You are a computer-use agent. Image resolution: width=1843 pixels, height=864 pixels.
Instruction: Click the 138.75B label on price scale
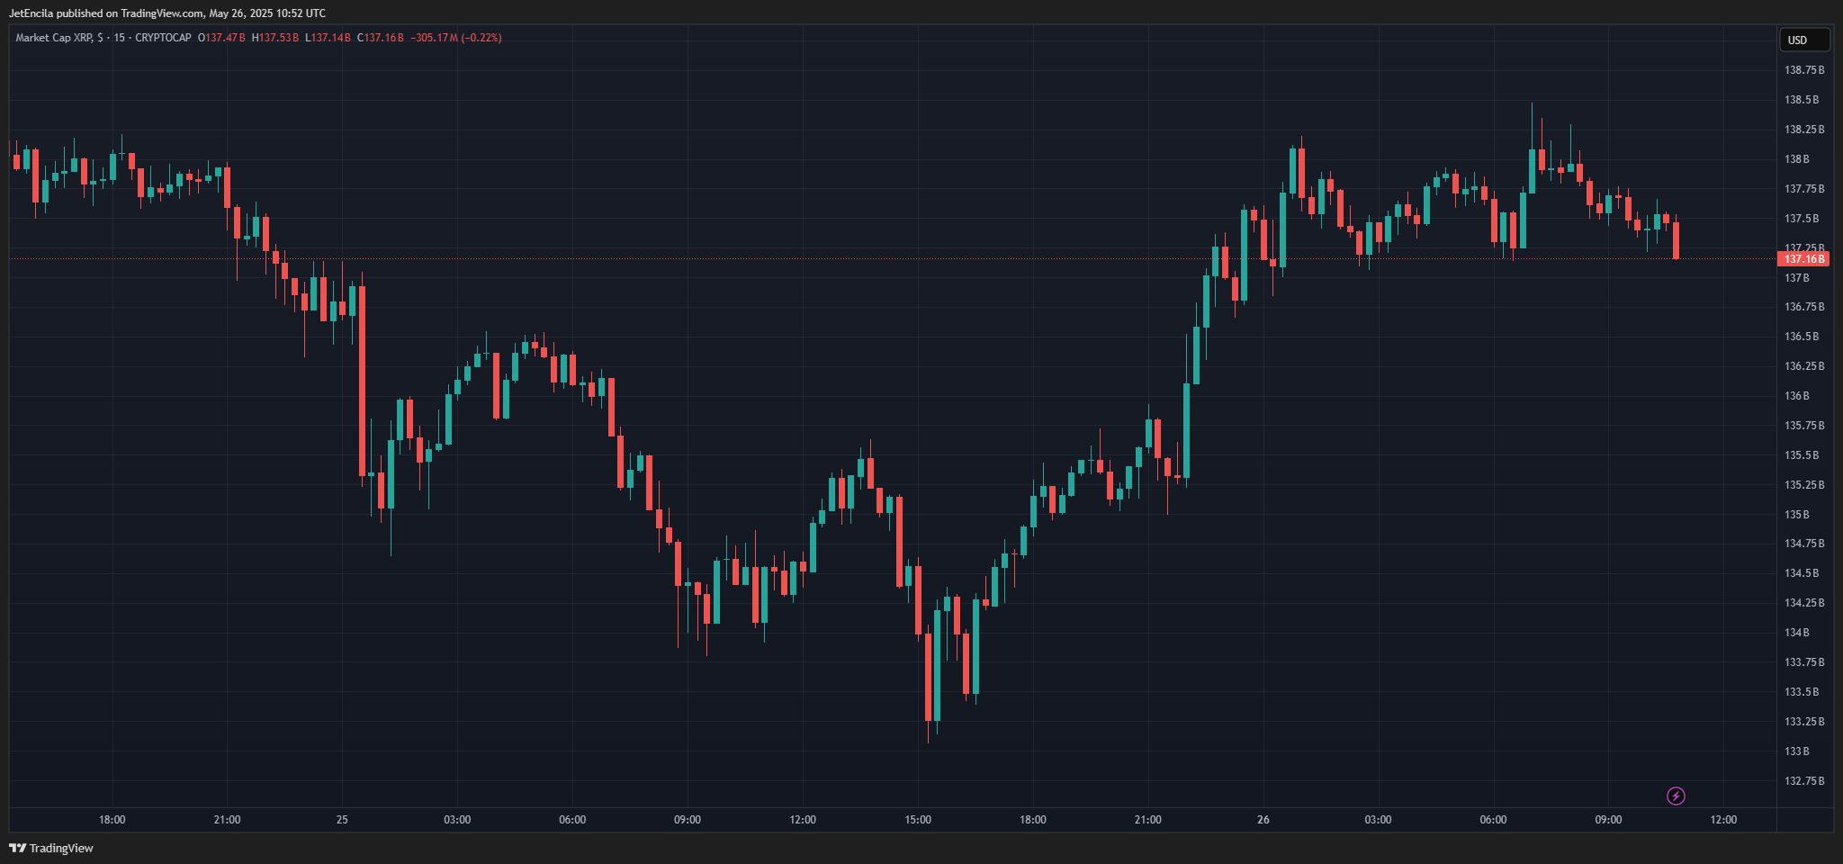[1803, 70]
